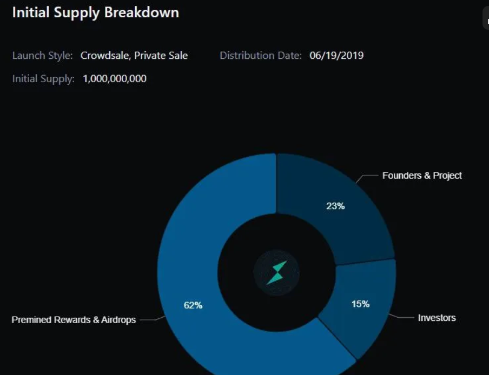Click the Founders & Project chart label
The height and width of the screenshot is (375, 489).
(x=422, y=176)
